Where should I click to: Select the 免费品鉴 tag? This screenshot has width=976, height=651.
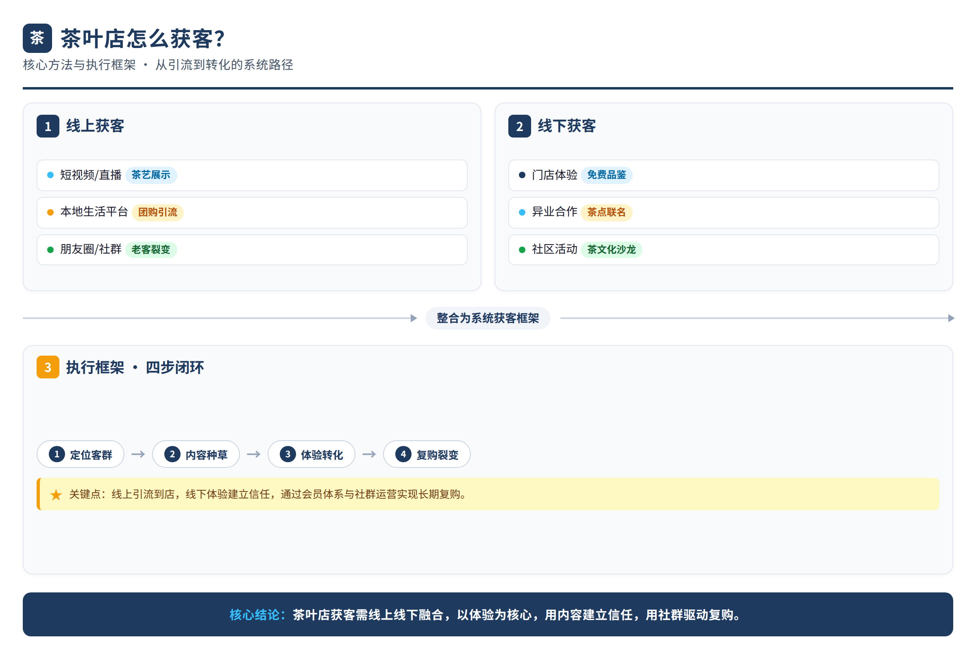(606, 175)
